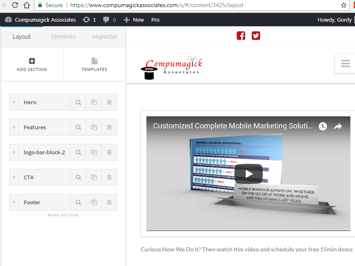Inspect the Footer section with magnifier icon
The width and height of the screenshot is (355, 266).
point(78,202)
